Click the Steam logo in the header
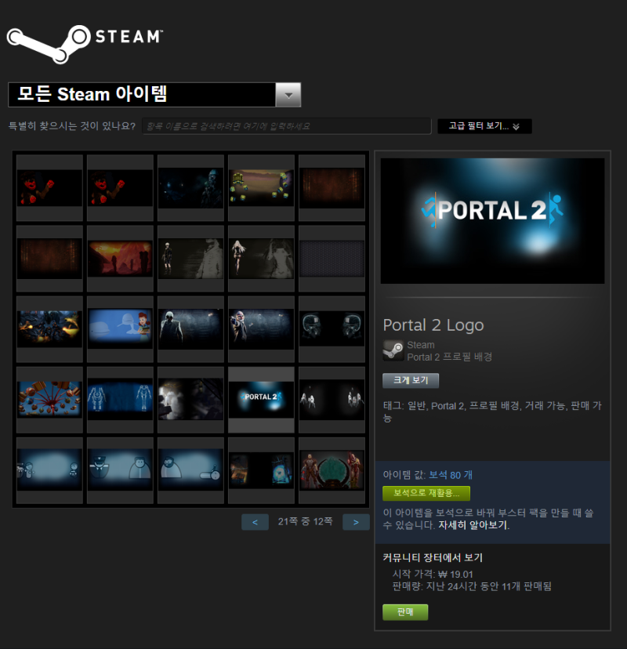 85,43
